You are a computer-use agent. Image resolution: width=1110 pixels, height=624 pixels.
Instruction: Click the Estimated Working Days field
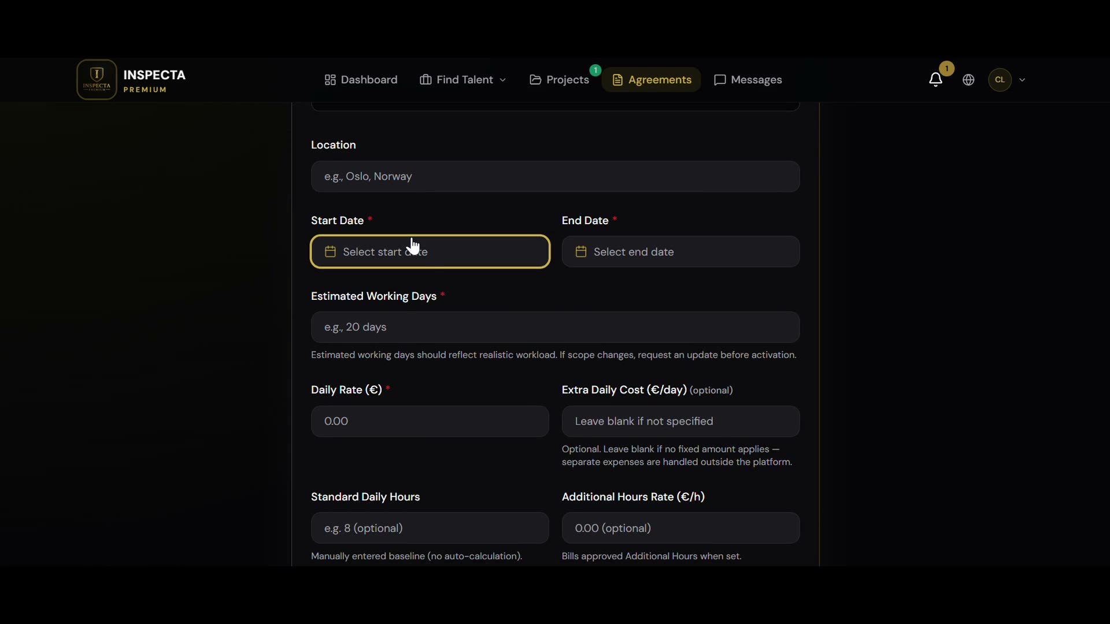[555, 327]
